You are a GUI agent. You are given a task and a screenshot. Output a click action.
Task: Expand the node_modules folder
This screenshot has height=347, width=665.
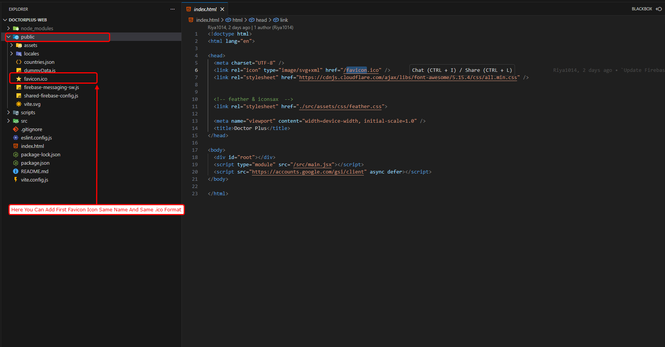(8, 28)
